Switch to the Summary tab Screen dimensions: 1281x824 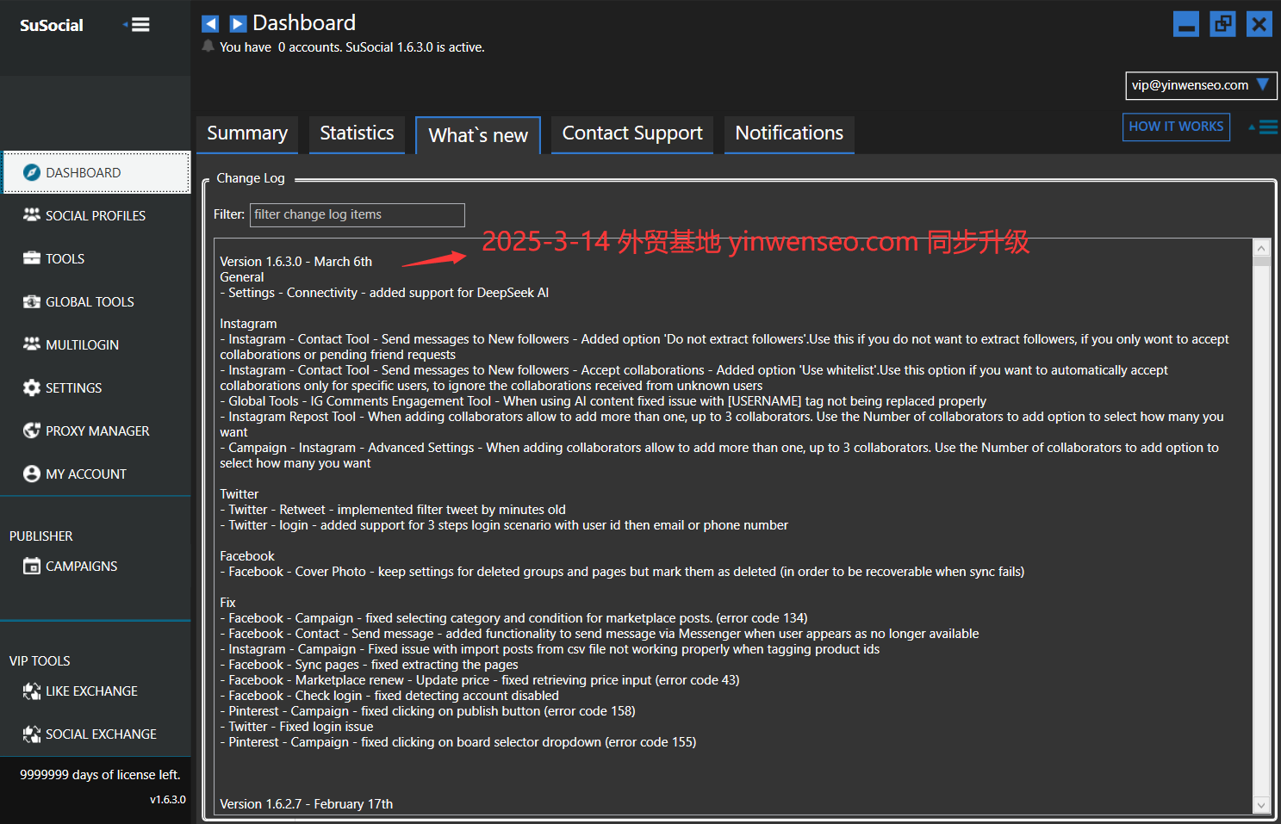247,134
